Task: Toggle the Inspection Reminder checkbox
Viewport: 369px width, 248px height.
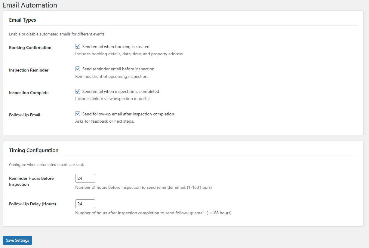Action: (78, 69)
